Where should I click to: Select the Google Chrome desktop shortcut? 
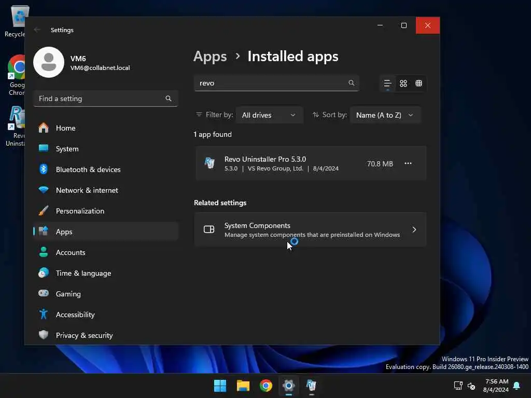pyautogui.click(x=16, y=76)
